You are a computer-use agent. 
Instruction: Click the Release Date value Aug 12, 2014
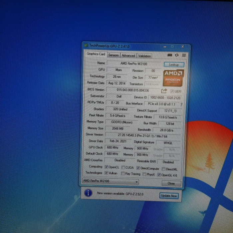(x=116, y=83)
